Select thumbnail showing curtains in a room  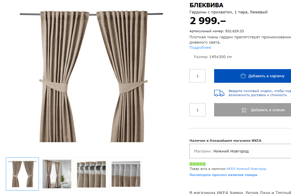[x=57, y=174]
